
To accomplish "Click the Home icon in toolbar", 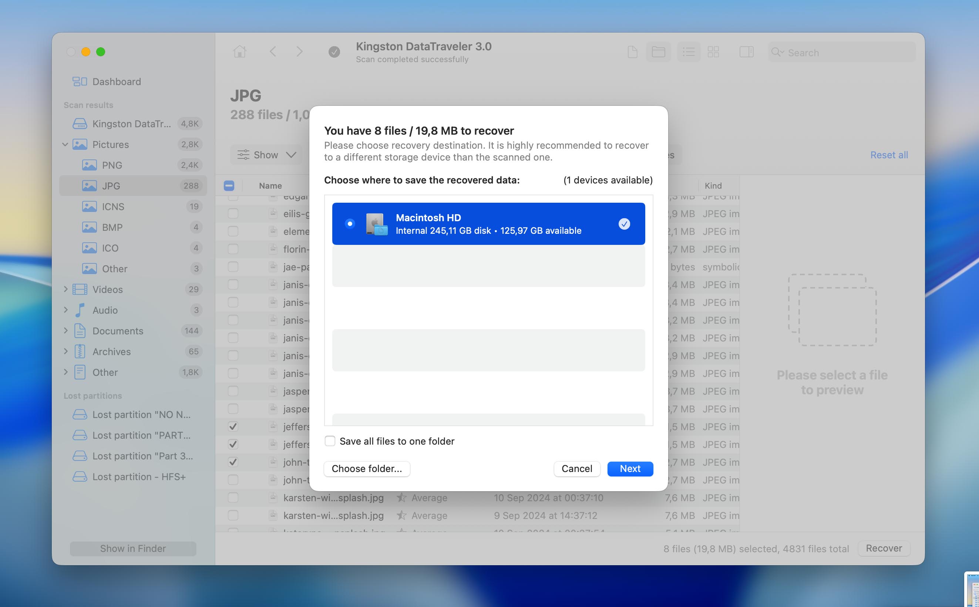I will pos(240,52).
